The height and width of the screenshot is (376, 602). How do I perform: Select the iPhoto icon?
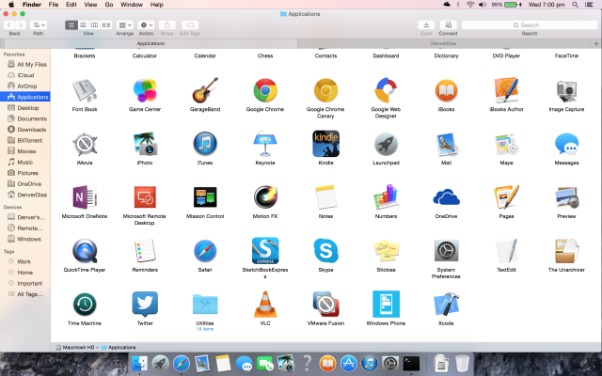tap(145, 144)
